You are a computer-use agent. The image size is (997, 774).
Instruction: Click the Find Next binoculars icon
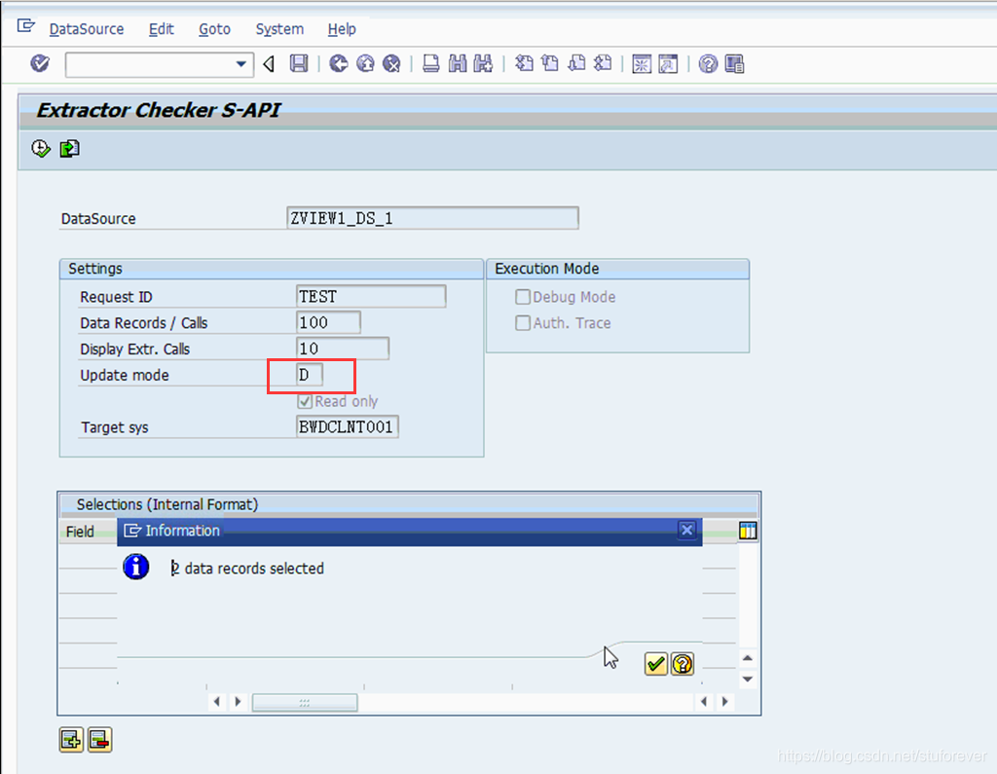(483, 63)
